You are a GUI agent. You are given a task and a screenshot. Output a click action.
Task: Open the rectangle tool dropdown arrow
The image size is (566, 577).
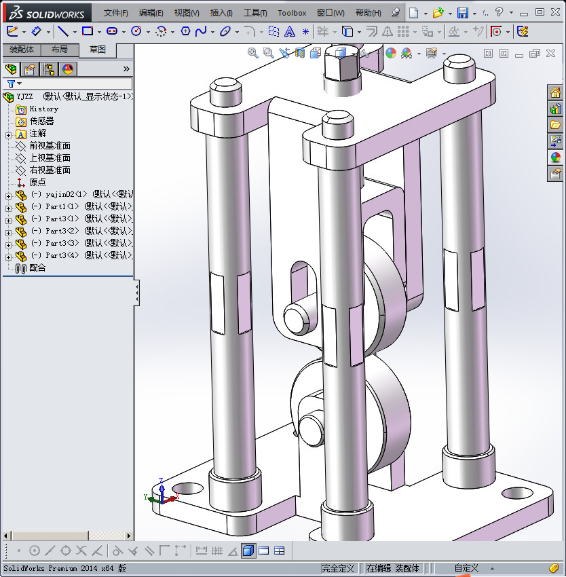[99, 31]
